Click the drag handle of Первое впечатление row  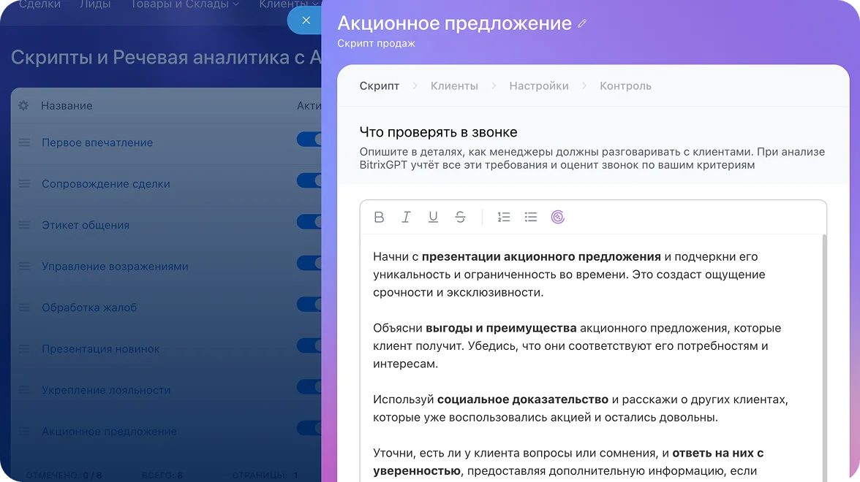tap(24, 142)
